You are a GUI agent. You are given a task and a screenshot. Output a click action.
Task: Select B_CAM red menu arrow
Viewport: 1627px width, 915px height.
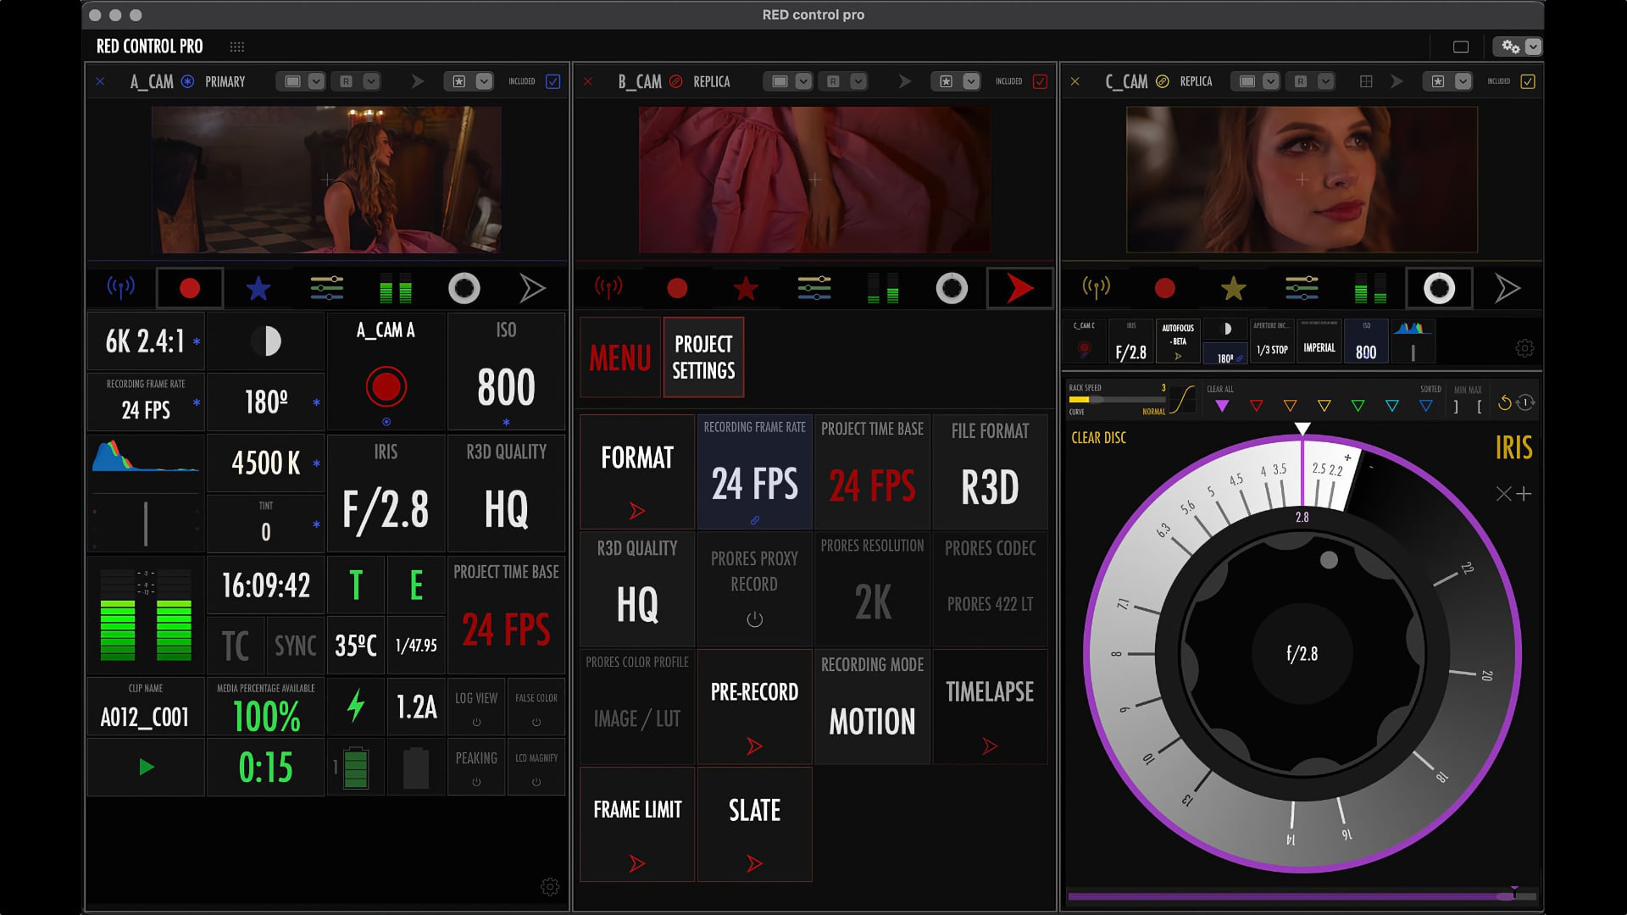[1020, 288]
